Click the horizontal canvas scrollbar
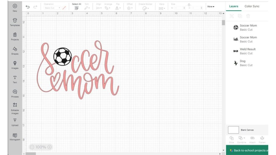Viewport: 276px width, 155px height. [x=31, y=154]
